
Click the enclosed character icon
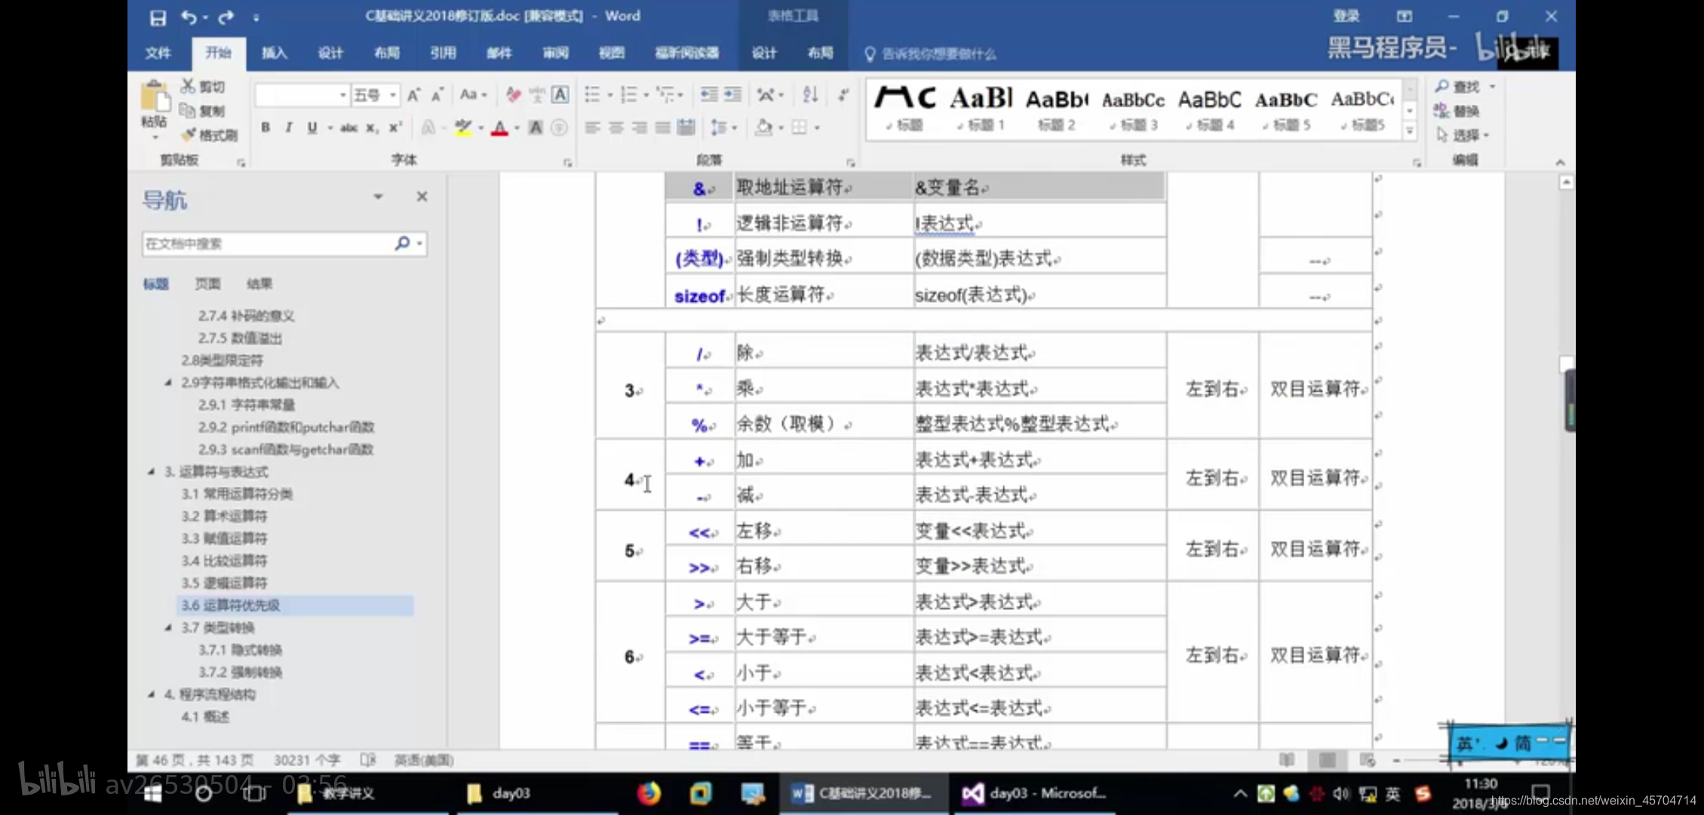559,128
